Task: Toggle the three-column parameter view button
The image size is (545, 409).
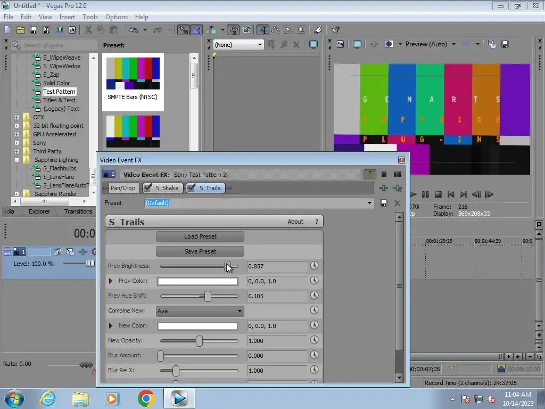Action: coord(397,174)
